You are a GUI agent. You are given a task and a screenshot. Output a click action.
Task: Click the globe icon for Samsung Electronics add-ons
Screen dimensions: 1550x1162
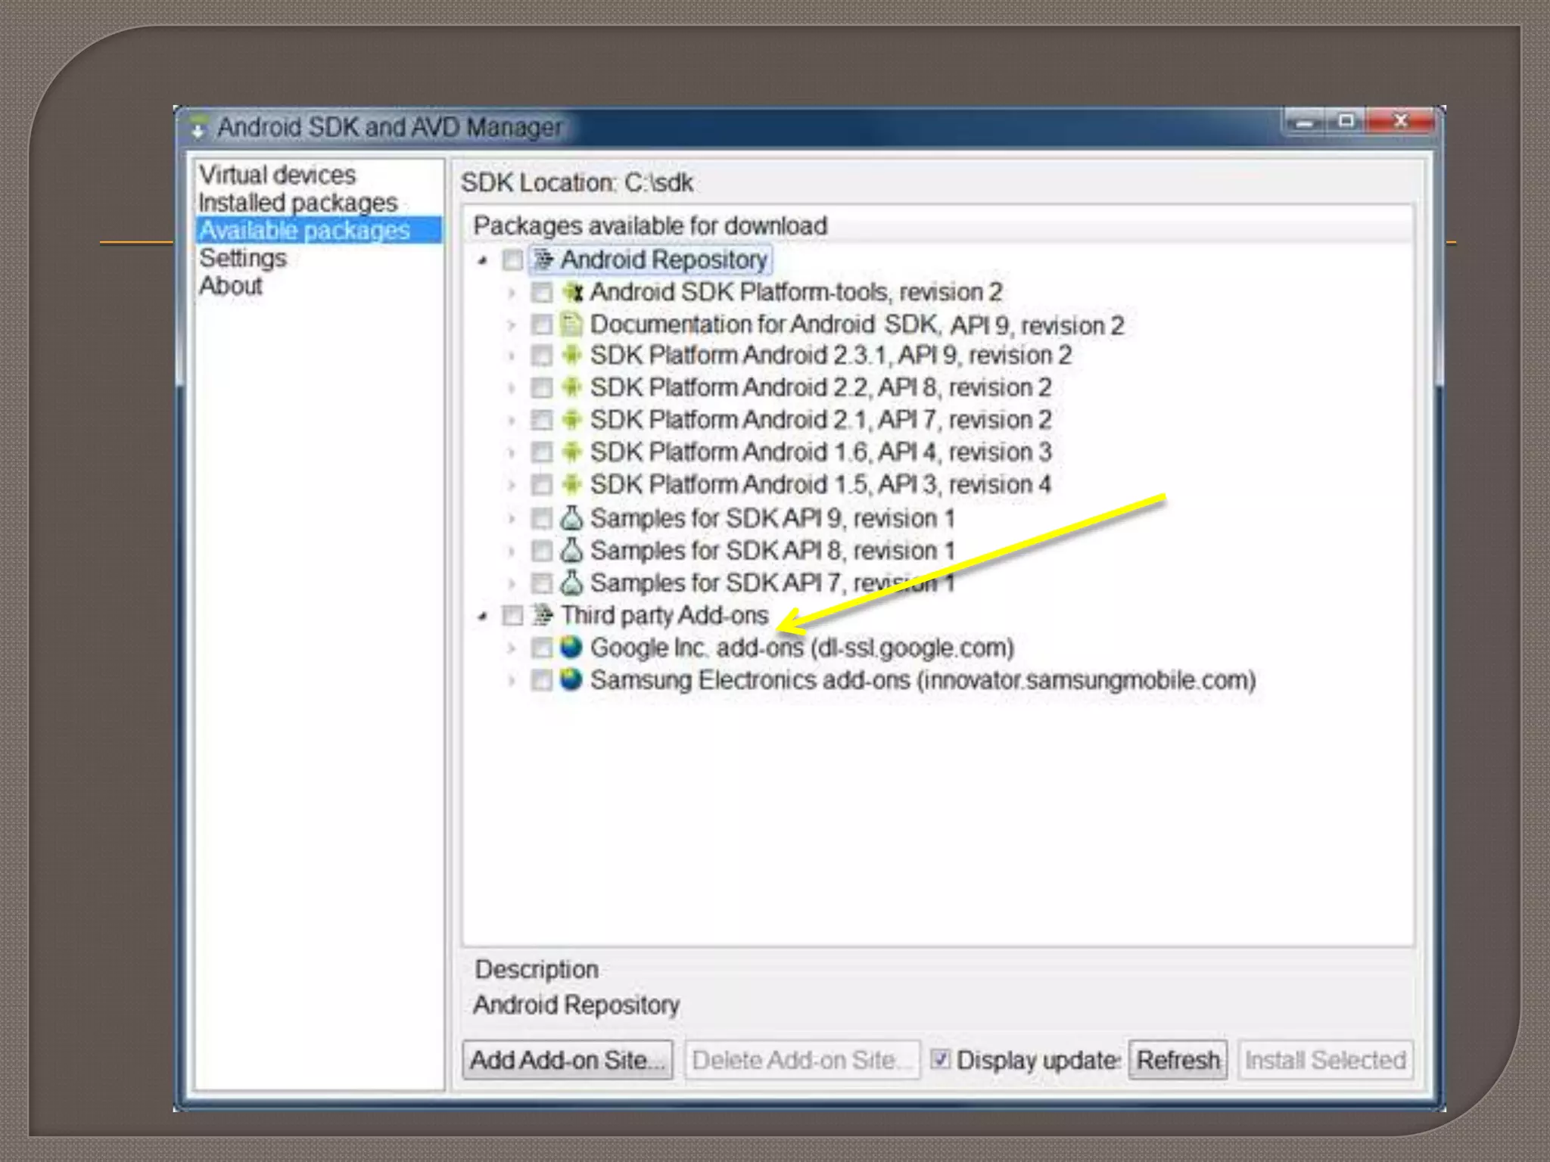pyautogui.click(x=572, y=679)
